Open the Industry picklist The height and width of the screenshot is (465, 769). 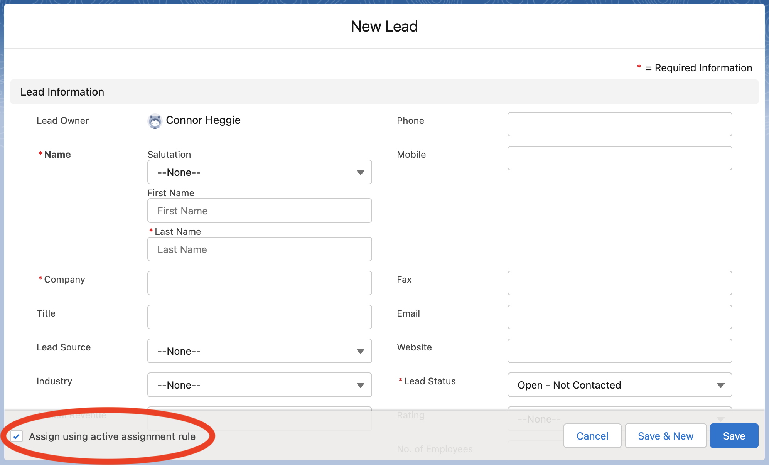click(x=259, y=385)
